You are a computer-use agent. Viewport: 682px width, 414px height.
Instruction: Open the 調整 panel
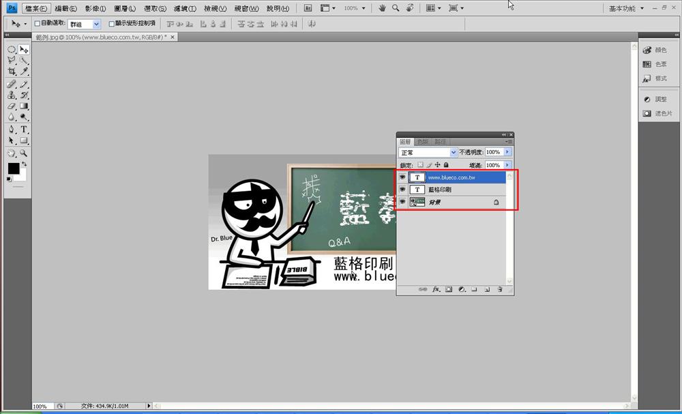click(655, 100)
